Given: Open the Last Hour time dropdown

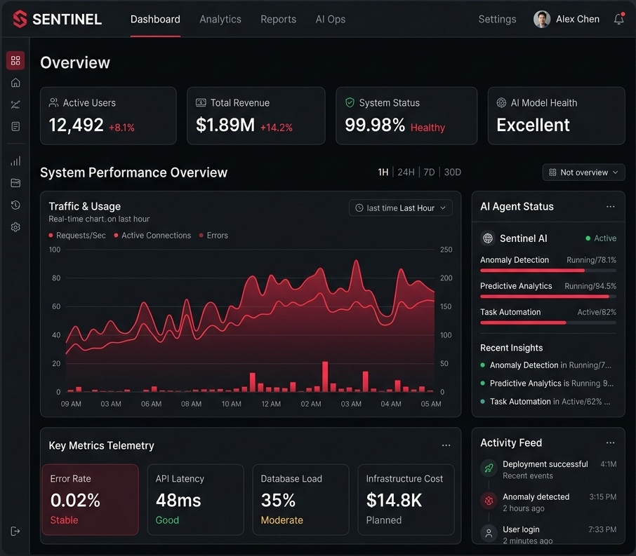Looking at the screenshot, I should 401,208.
